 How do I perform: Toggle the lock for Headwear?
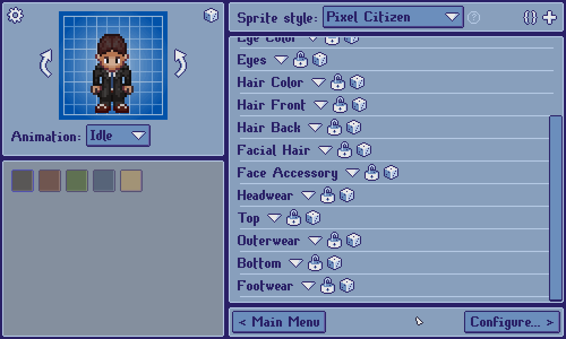pyautogui.click(x=327, y=195)
